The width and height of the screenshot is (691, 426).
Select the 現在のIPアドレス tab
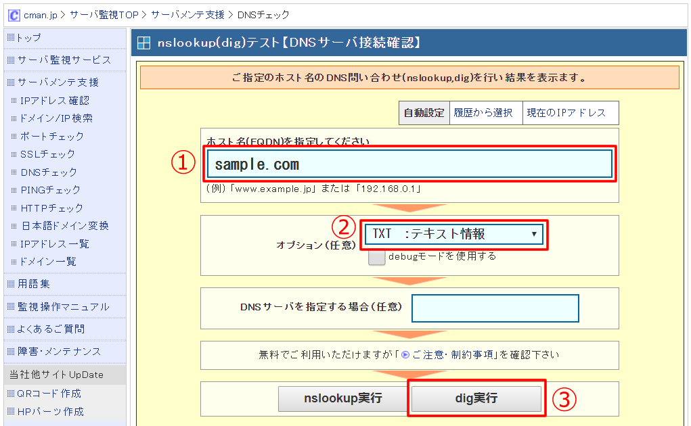tap(571, 113)
